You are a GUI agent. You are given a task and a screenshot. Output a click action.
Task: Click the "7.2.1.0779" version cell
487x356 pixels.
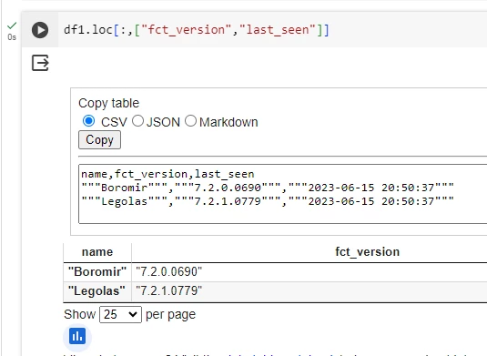click(x=169, y=291)
